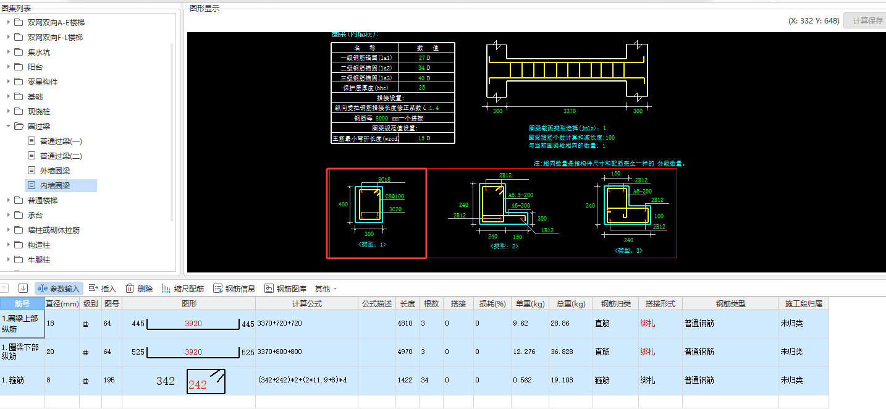Click the 构造柱 folder icon
886x409 pixels.
point(19,245)
